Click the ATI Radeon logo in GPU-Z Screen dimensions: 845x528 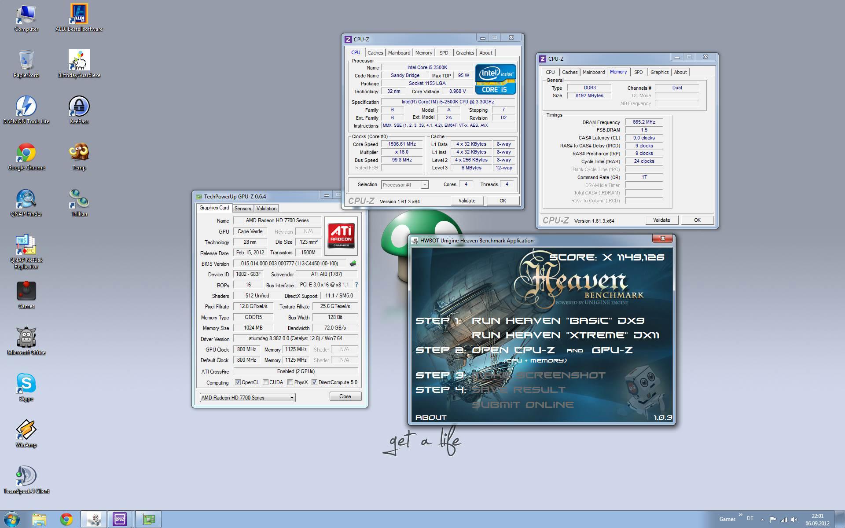(341, 236)
